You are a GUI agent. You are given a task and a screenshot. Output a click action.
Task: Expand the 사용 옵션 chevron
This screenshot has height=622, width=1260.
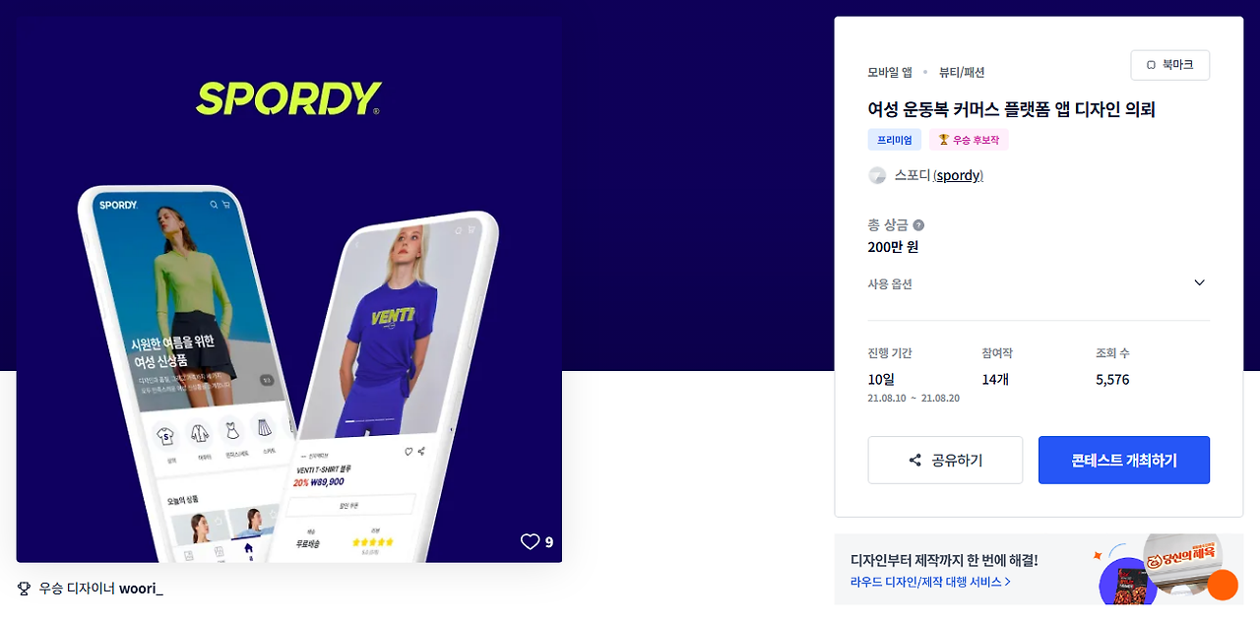coord(1199,282)
